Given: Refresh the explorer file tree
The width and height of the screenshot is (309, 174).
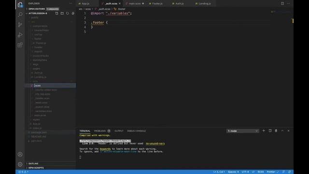Looking at the screenshot, I should pyautogui.click(x=68, y=13).
